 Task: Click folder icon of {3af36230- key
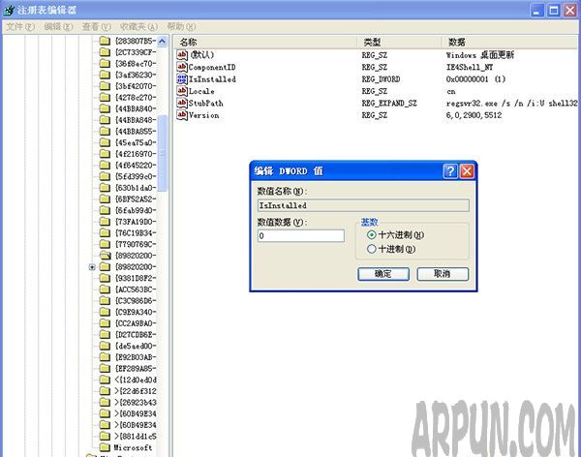coord(106,75)
